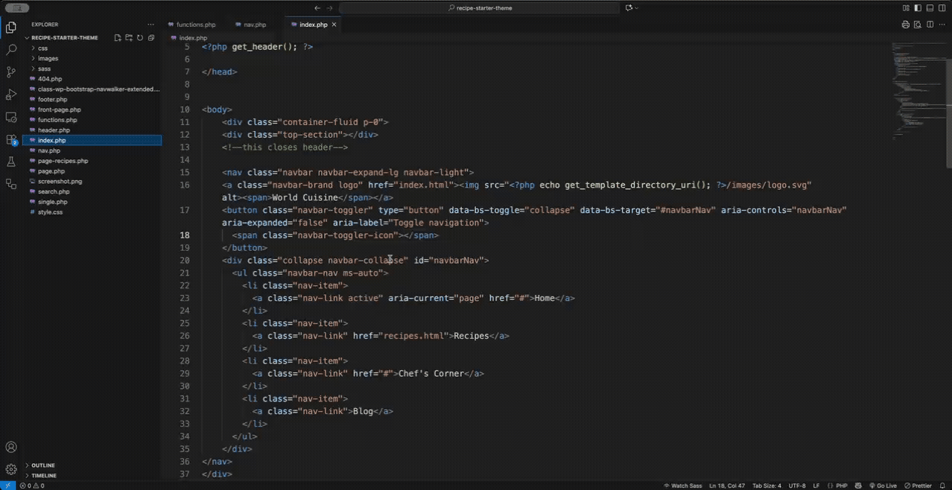Open the Search view in activity bar
The width and height of the screenshot is (952, 490).
click(11, 50)
